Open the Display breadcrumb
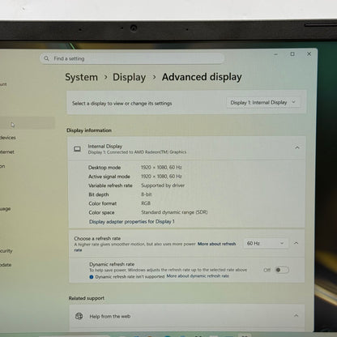This screenshot has height=337, width=337. [129, 77]
